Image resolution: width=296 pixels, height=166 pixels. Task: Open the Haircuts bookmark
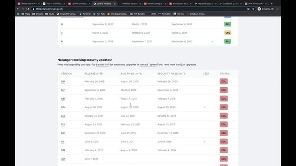tap(179, 14)
